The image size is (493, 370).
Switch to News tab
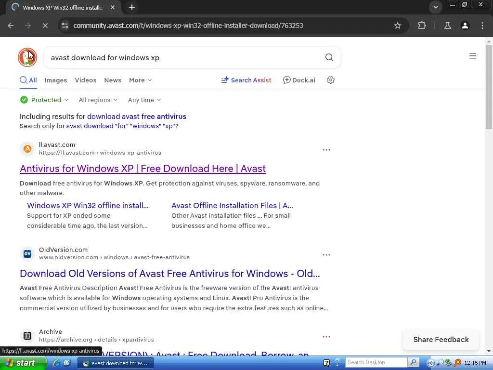coord(113,80)
